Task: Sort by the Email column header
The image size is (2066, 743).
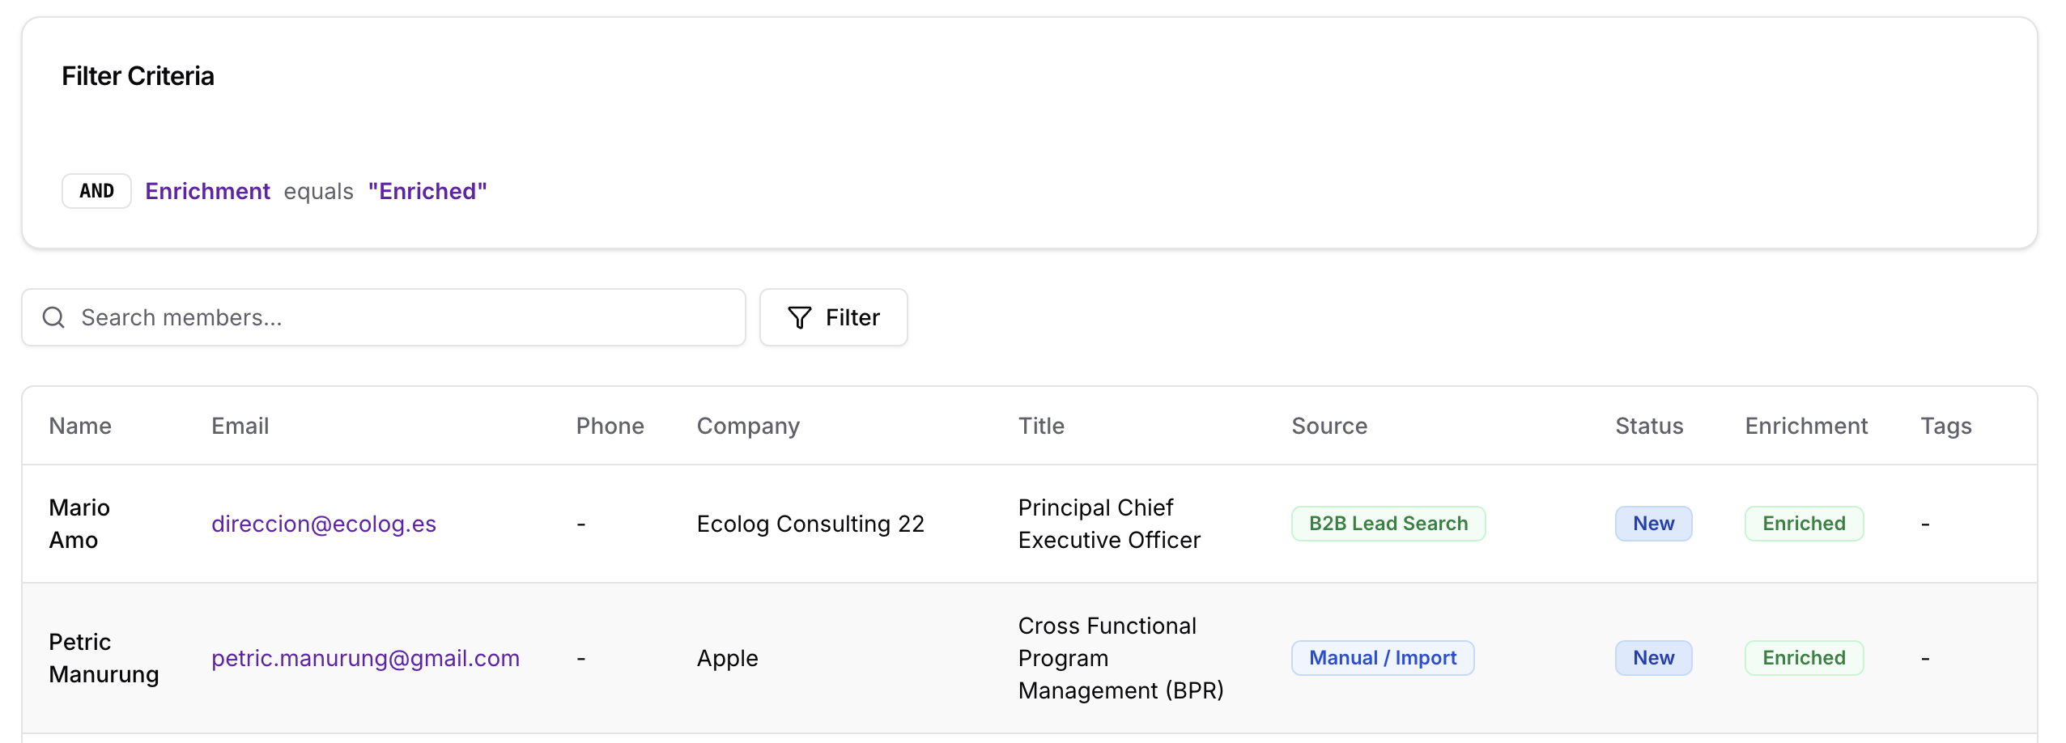Action: (x=240, y=426)
